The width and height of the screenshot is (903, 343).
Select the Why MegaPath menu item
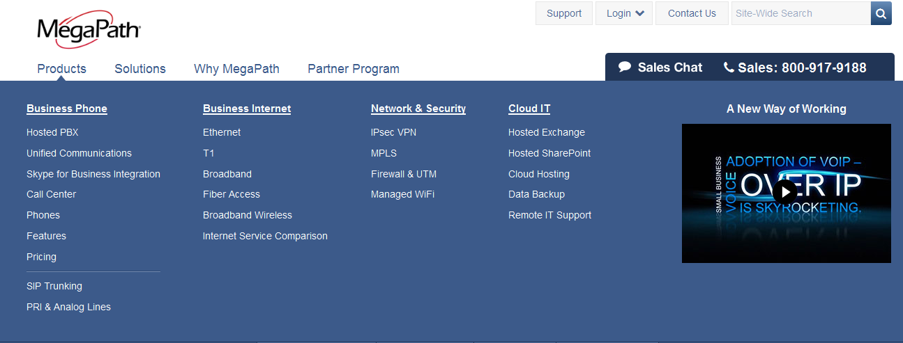236,69
